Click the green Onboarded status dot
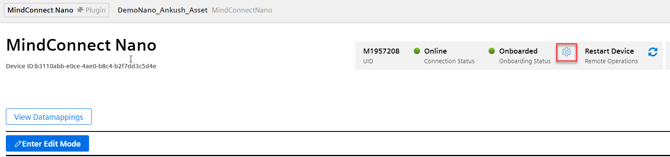 491,51
